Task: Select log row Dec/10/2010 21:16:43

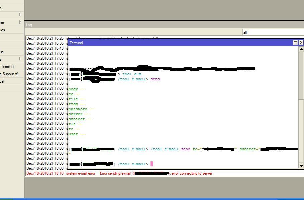Action: pos(45,48)
